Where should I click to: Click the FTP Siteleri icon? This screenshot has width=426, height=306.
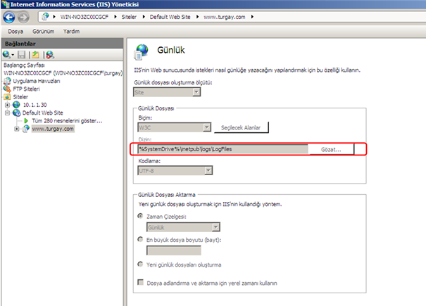coord(7,89)
